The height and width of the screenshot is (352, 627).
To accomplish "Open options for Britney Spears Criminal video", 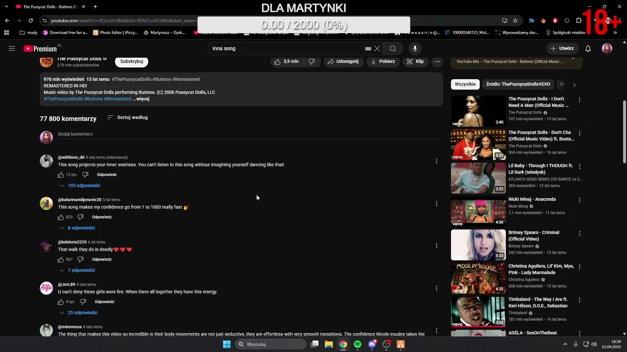I will point(579,233).
